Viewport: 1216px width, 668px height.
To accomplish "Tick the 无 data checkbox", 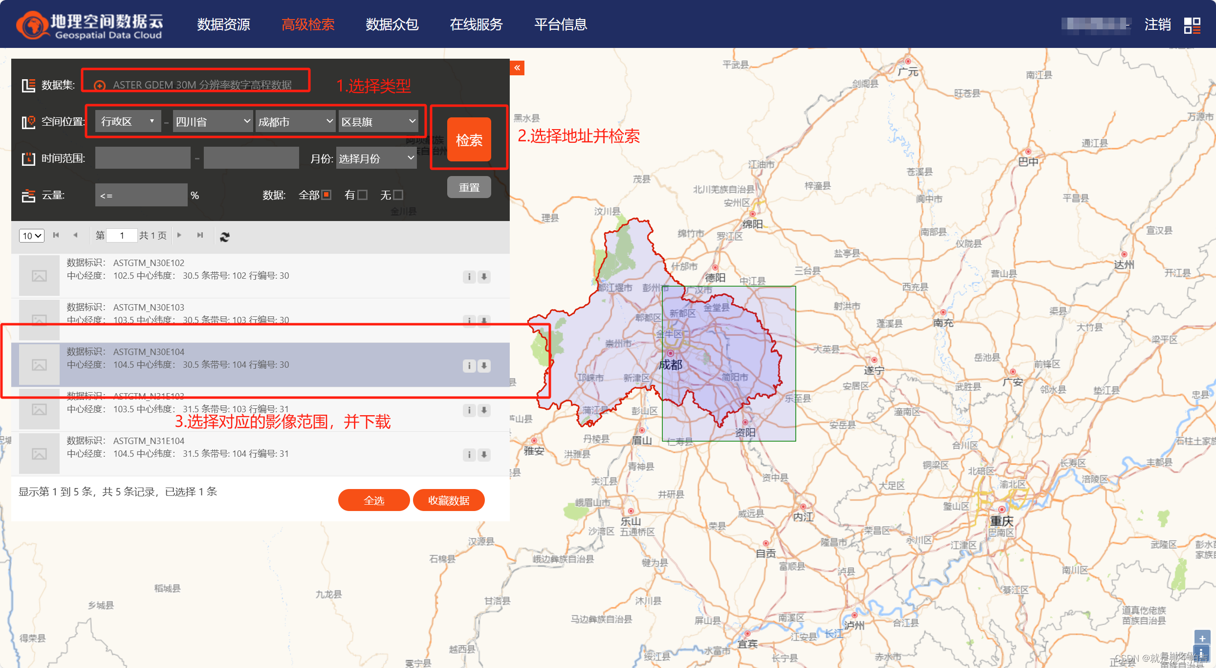I will point(398,195).
